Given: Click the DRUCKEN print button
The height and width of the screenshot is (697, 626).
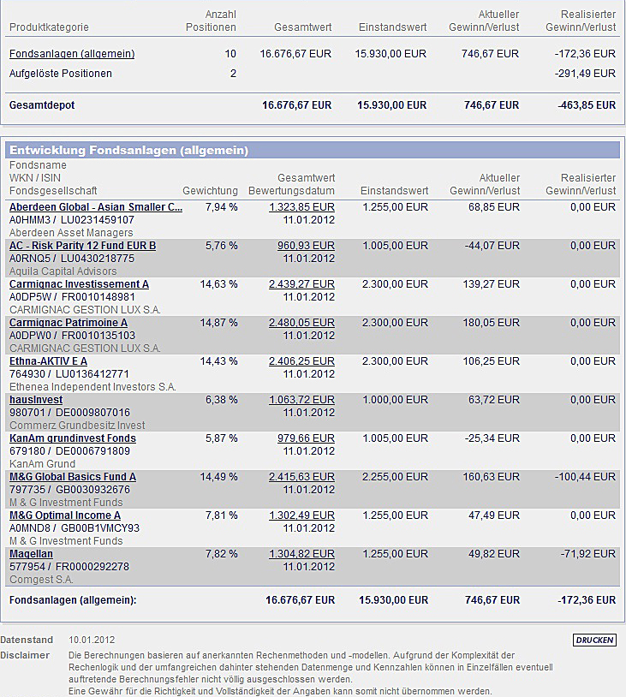Looking at the screenshot, I should [x=594, y=640].
